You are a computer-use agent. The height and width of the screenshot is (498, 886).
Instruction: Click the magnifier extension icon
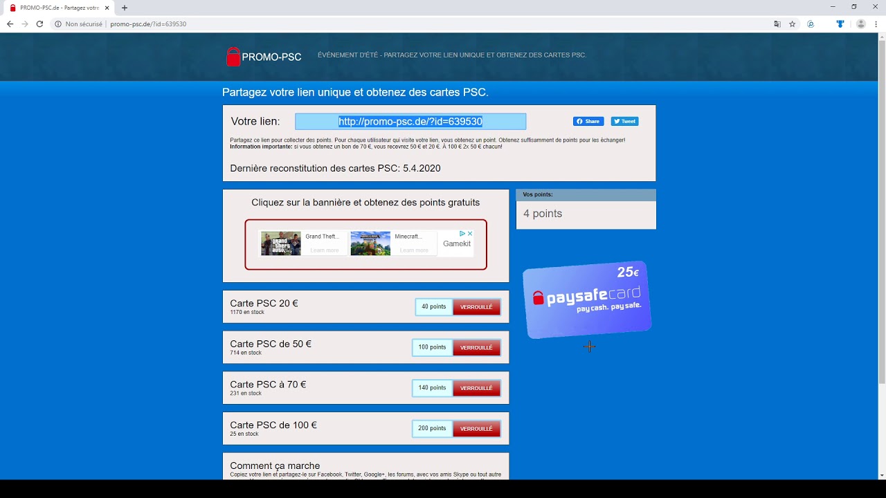811,24
